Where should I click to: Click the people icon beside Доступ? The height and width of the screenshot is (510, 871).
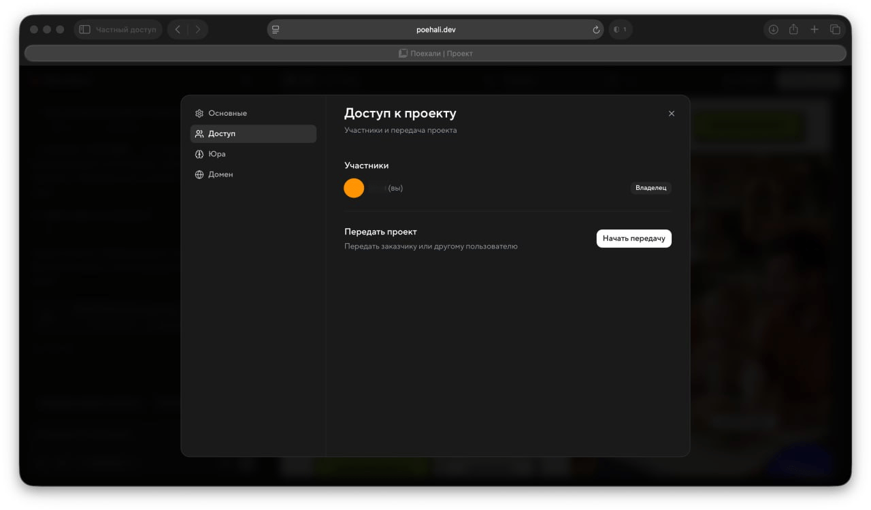point(199,133)
